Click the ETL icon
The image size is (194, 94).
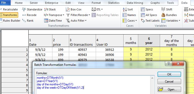(x=94, y=9)
